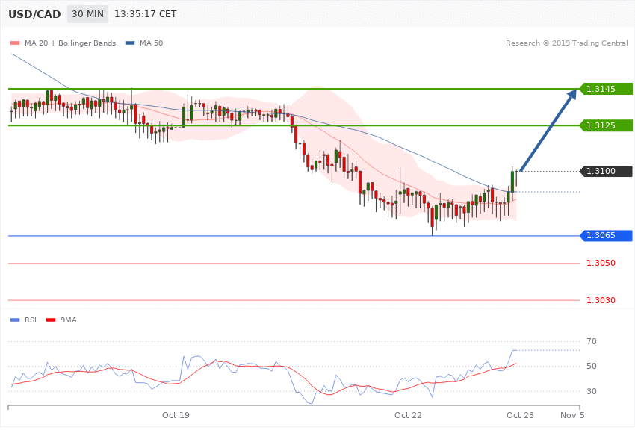Click the 9MA red legend swatch

(51, 320)
